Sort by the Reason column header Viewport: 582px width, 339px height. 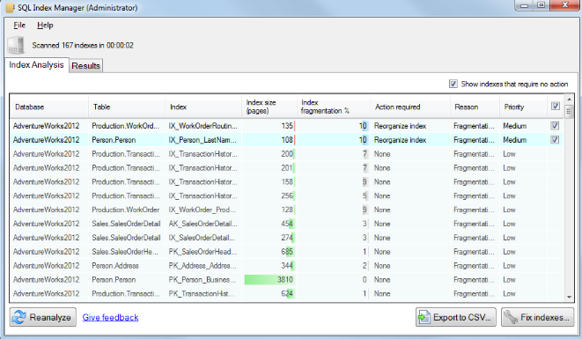pyautogui.click(x=475, y=107)
